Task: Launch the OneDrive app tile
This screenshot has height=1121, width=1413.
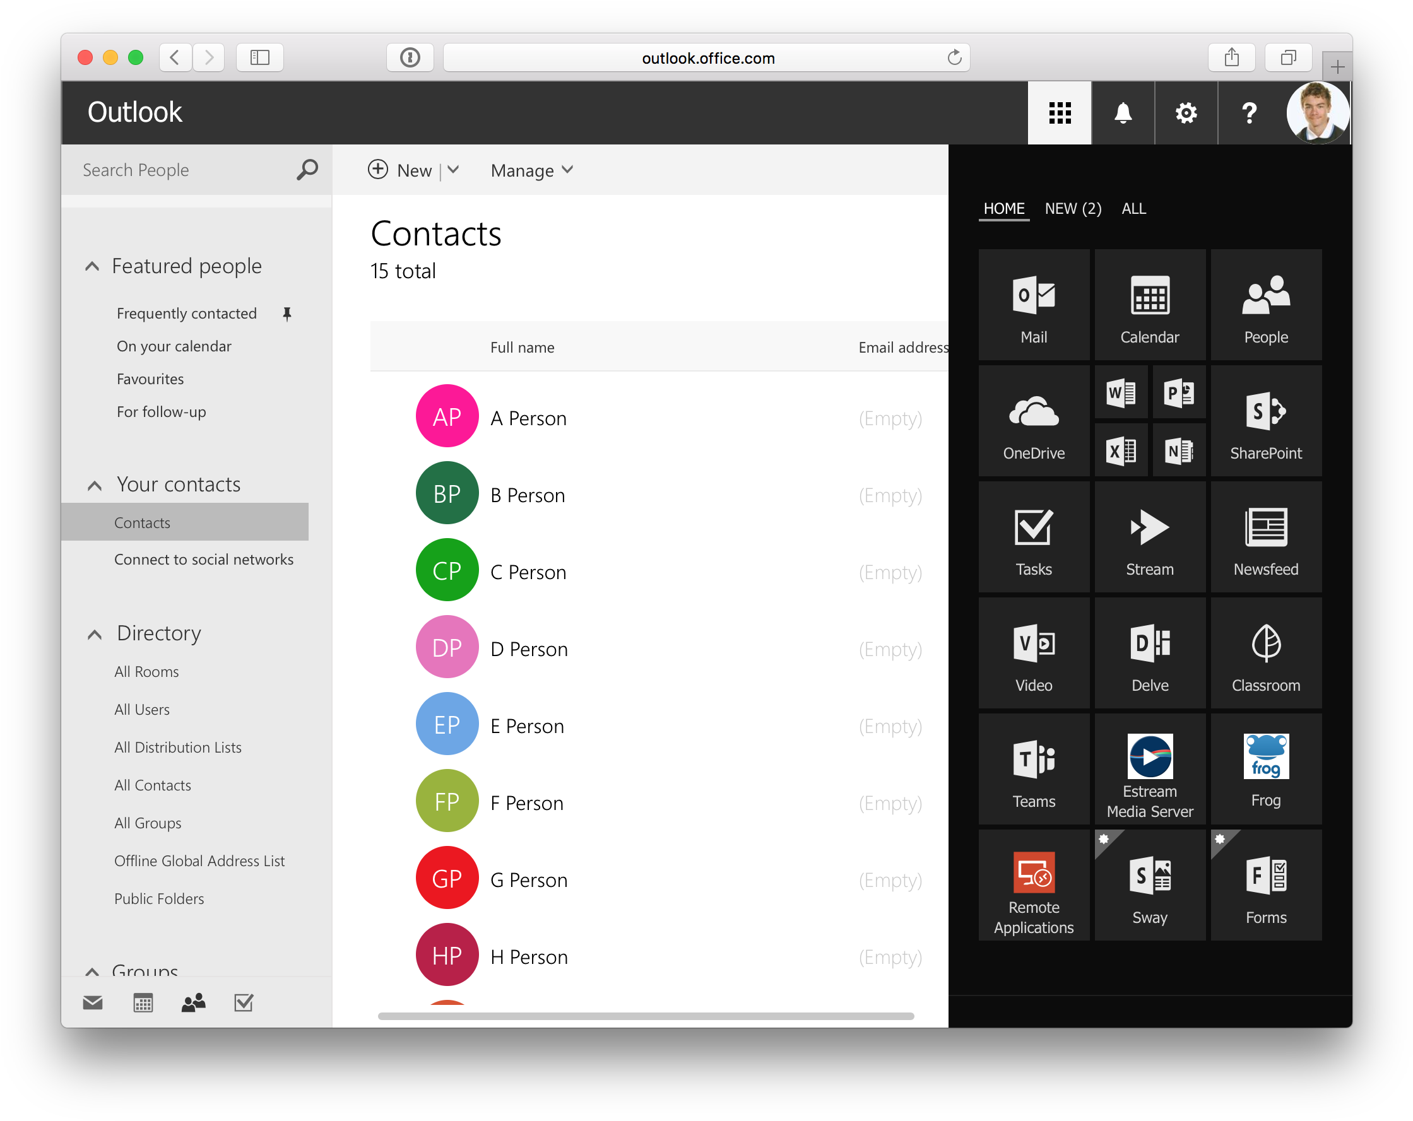Action: pos(1034,421)
